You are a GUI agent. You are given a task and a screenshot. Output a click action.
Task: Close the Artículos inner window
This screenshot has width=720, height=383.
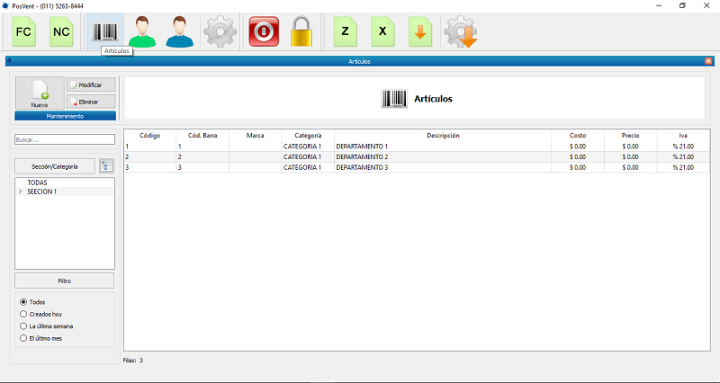point(708,61)
